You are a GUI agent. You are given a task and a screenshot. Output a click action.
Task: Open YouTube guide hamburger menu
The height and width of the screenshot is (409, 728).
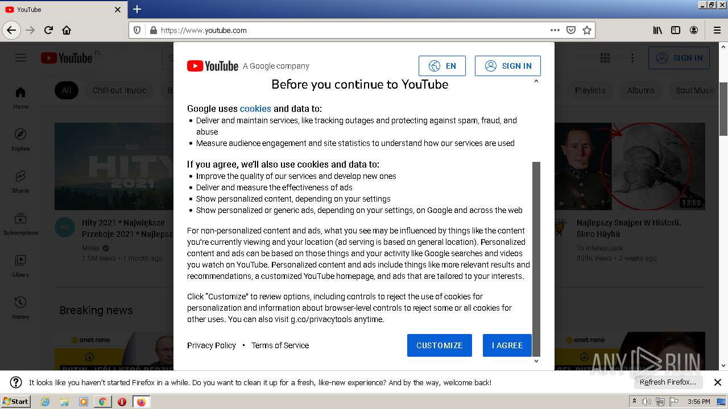pyautogui.click(x=20, y=58)
